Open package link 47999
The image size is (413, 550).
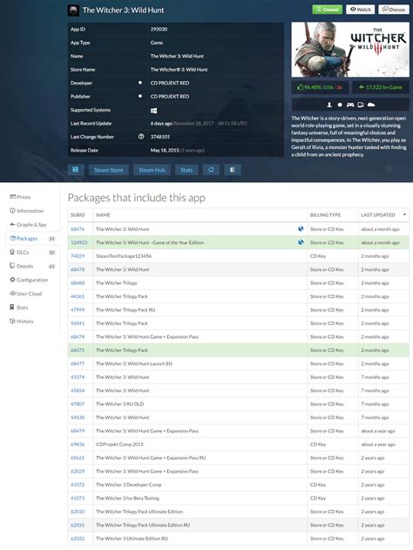78,309
